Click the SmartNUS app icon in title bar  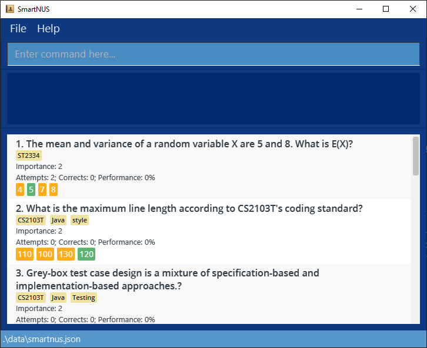pyautogui.click(x=9, y=9)
